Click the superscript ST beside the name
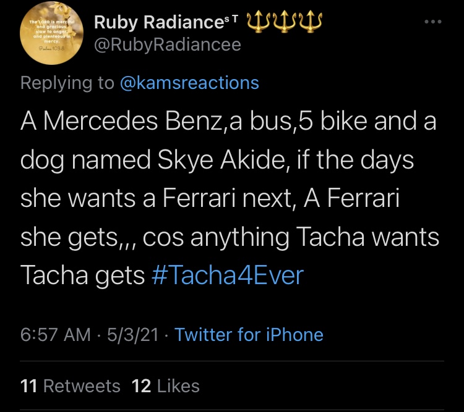The height and width of the screenshot is (412, 464). click(x=231, y=19)
